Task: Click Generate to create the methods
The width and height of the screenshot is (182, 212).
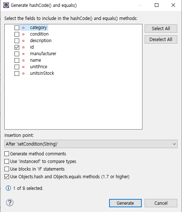Action: 125,203
